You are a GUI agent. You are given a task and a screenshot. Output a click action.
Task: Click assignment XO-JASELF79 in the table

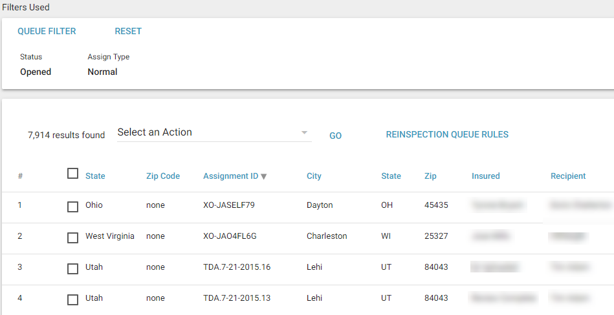click(x=228, y=205)
